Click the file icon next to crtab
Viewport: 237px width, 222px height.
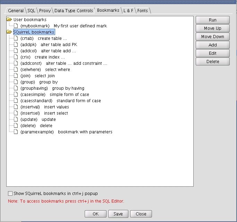(x=16, y=38)
